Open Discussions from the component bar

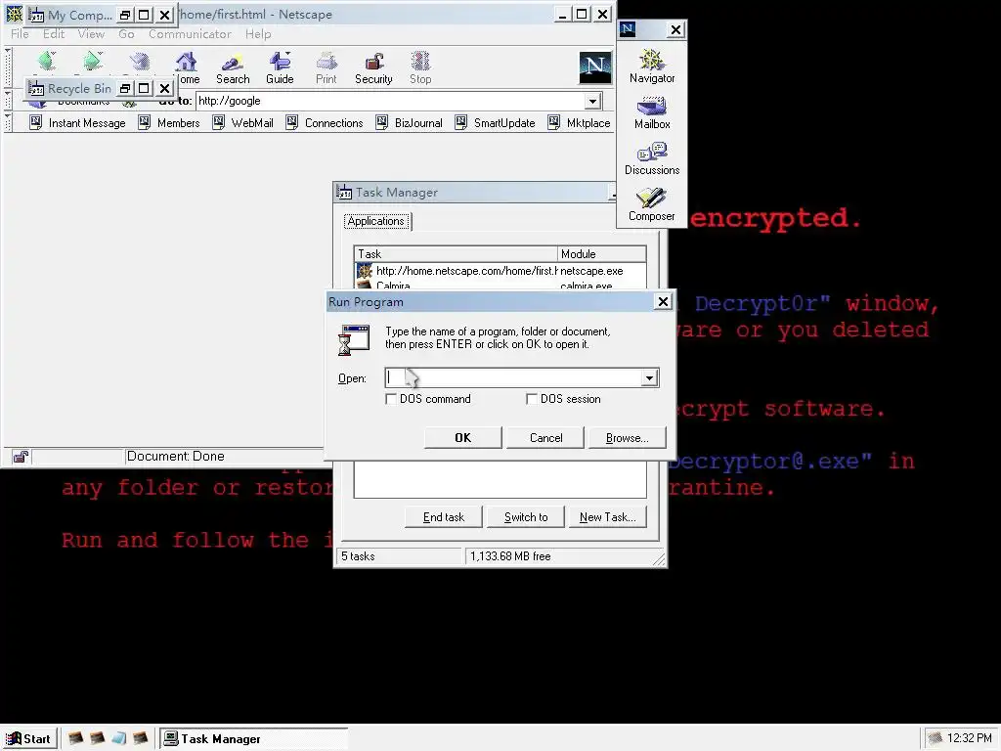[652, 159]
